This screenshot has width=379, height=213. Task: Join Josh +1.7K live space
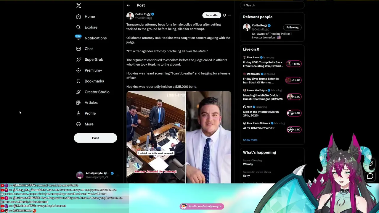pos(294,113)
